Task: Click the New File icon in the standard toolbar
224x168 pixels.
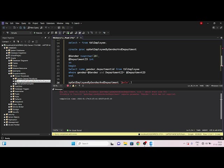Action: [14, 28]
